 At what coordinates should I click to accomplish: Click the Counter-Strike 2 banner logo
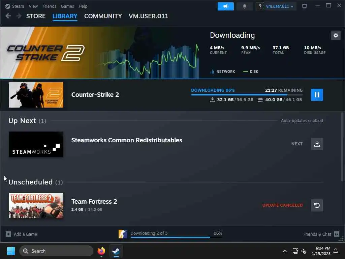(46, 53)
